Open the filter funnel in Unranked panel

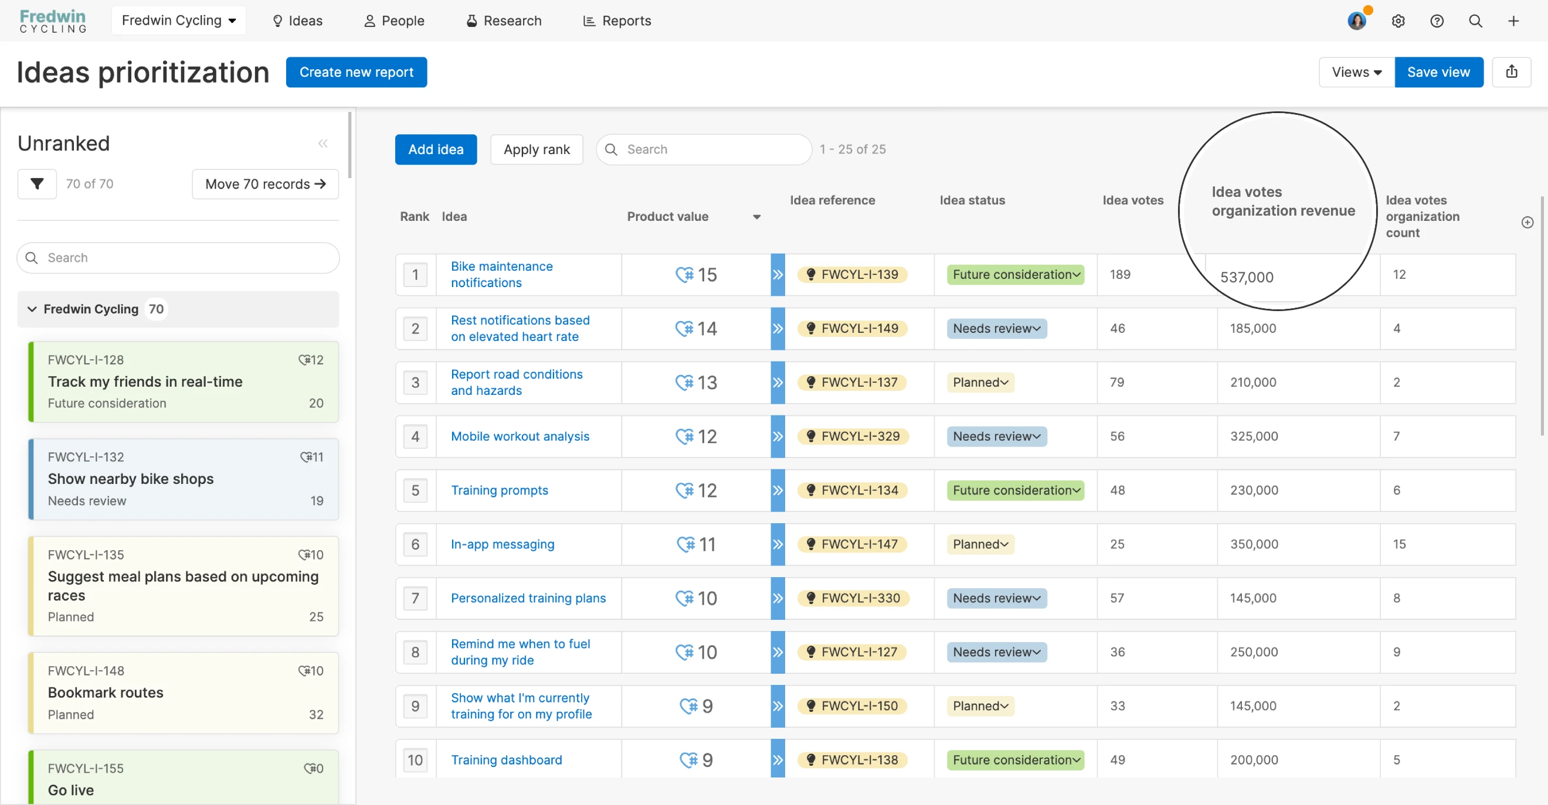point(37,184)
